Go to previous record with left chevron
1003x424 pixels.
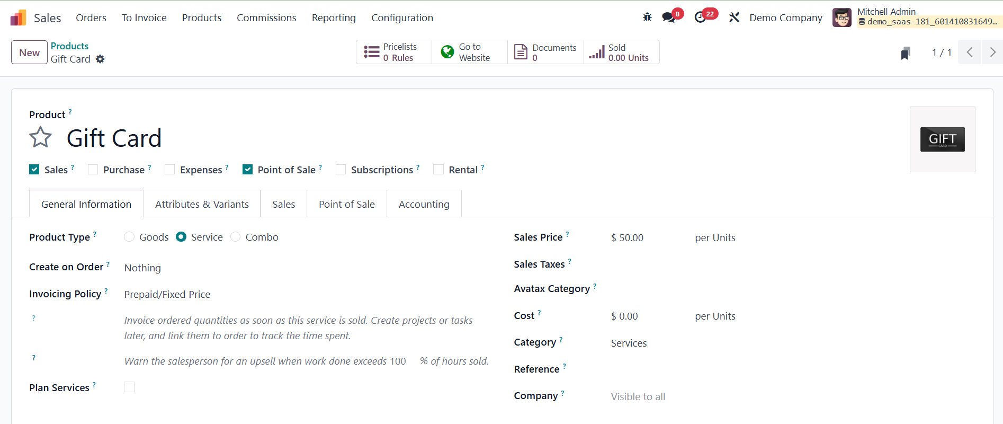pos(970,52)
